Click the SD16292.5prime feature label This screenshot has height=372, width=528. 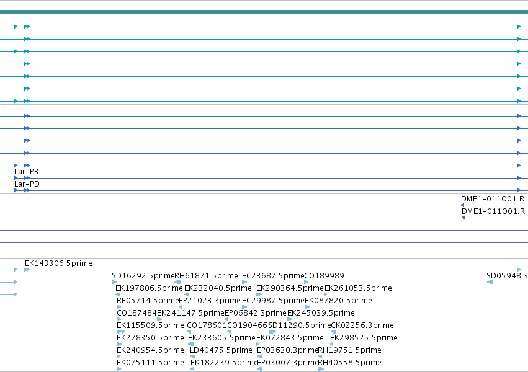point(143,276)
